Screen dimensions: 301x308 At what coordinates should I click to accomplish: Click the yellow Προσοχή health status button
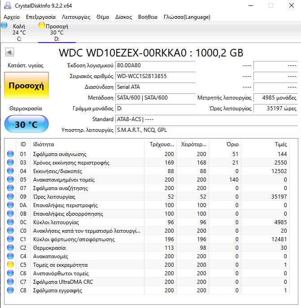(26, 85)
